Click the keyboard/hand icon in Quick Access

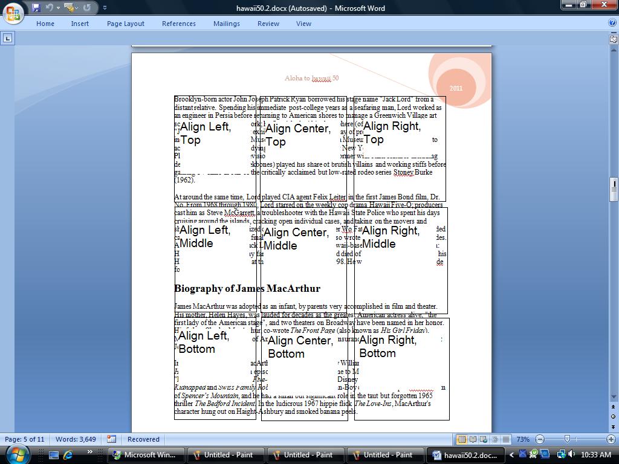click(x=69, y=7)
